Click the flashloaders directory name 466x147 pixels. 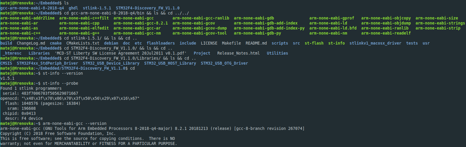pos(160,43)
